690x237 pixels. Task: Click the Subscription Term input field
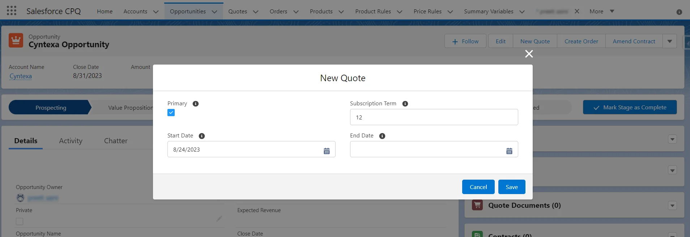(x=434, y=117)
